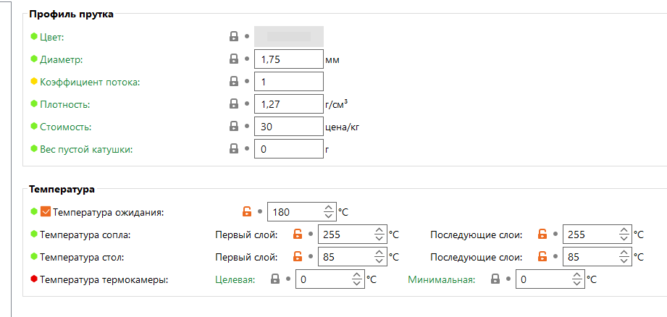Image resolution: width=667 pixels, height=317 pixels.
Task: Click the lock icon for chamber Минимальная temperature
Action: tap(495, 279)
